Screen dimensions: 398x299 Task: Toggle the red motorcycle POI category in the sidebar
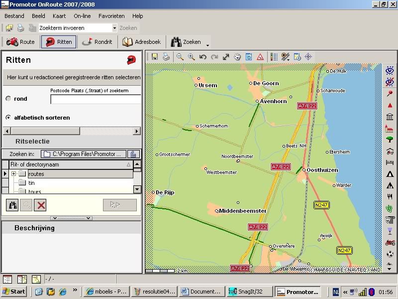point(390,242)
